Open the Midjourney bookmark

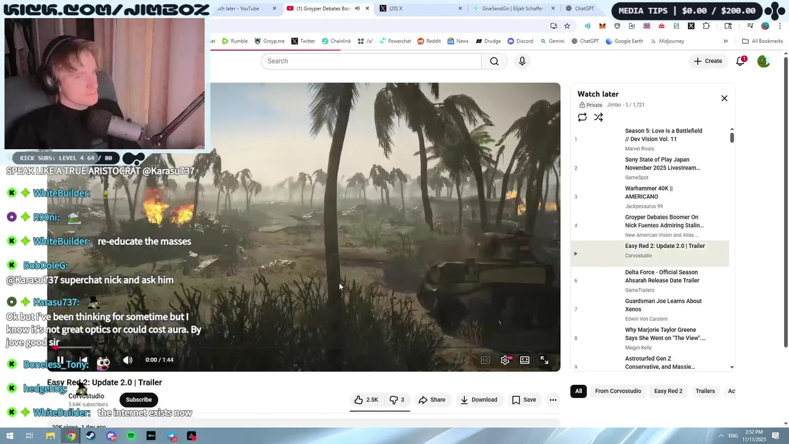667,41
